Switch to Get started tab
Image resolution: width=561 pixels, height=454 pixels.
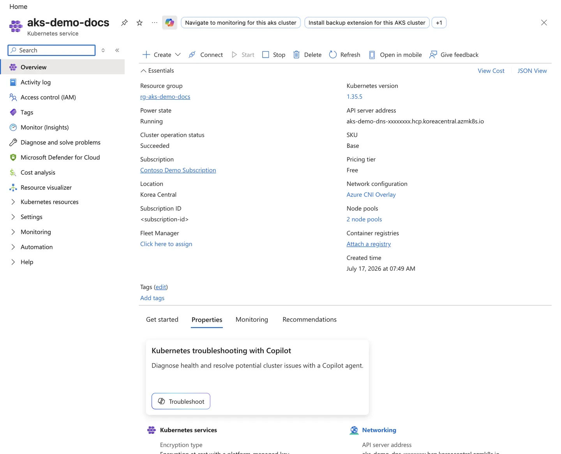coord(162,319)
